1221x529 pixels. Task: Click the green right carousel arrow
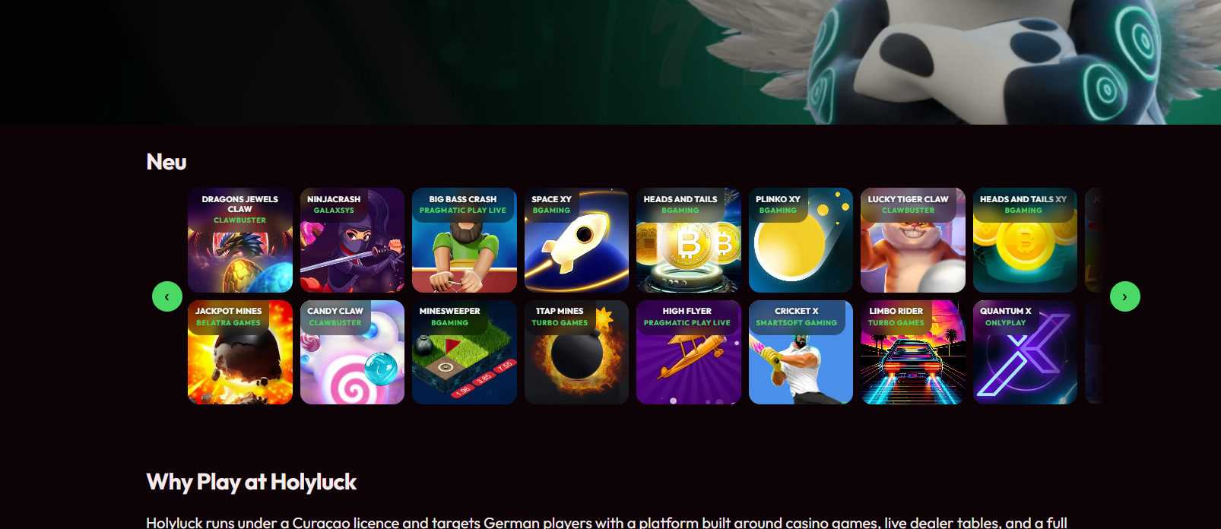point(1125,296)
